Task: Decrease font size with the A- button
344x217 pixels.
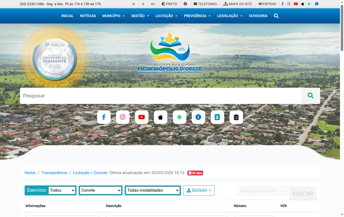Action: coord(134,4)
